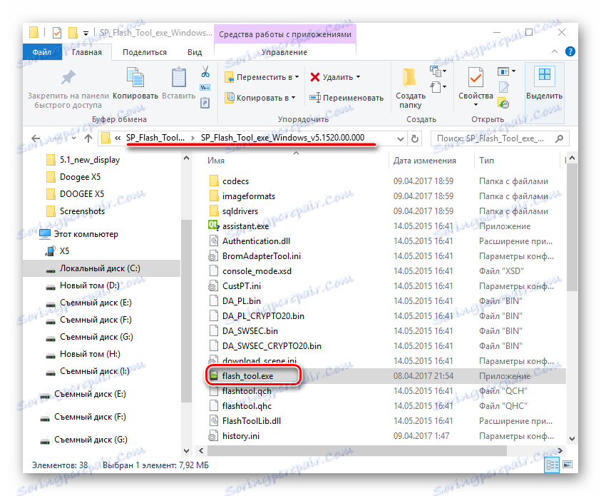
Task: Click the blue Help question mark icon
Action: pos(570,51)
